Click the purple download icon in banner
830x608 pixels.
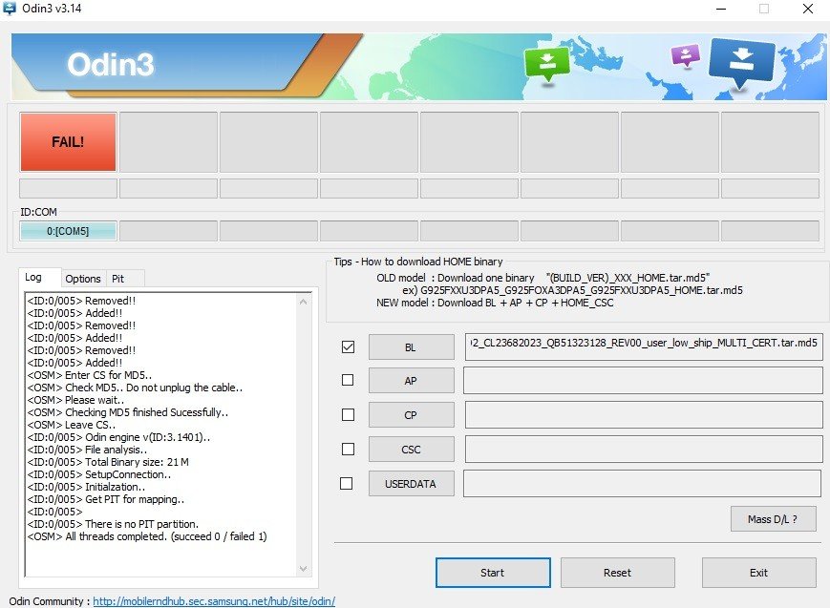[x=686, y=55]
